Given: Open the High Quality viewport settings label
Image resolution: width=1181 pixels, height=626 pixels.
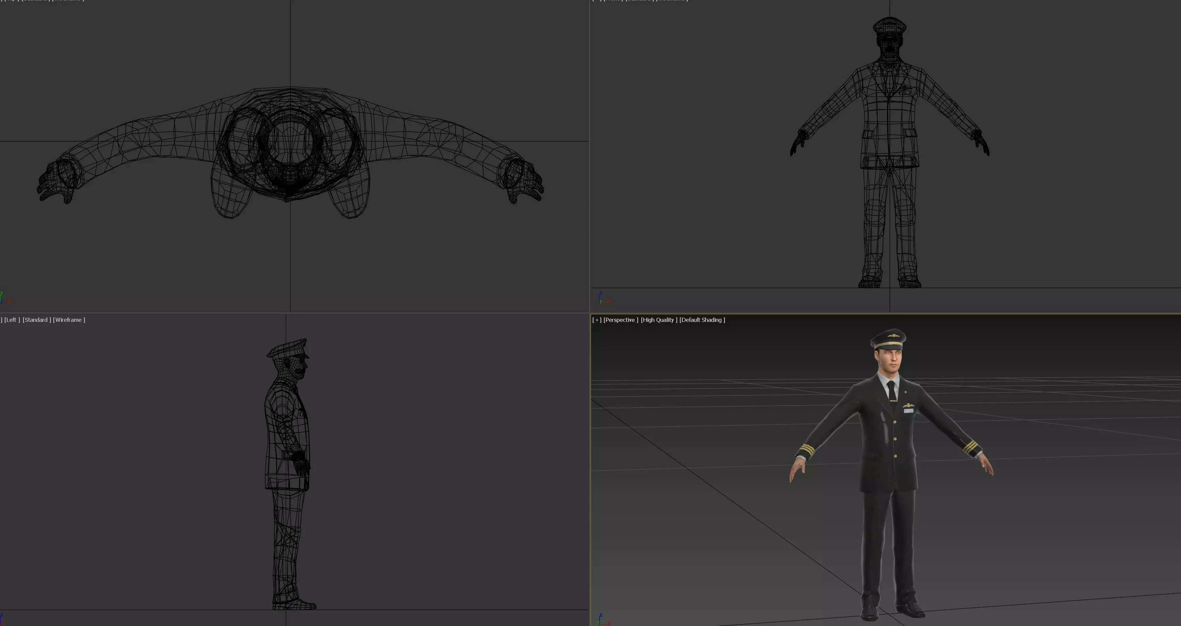Looking at the screenshot, I should tap(658, 320).
